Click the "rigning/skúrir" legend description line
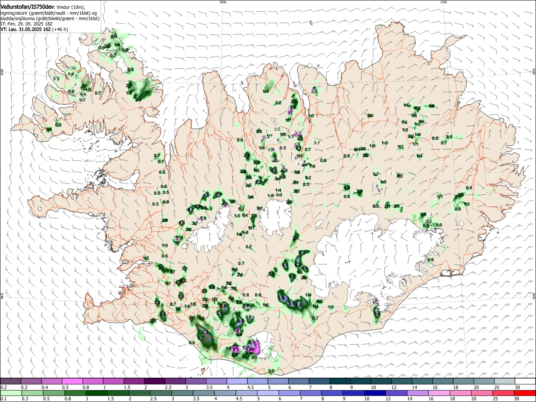The height and width of the screenshot is (402, 536). click(x=49, y=13)
